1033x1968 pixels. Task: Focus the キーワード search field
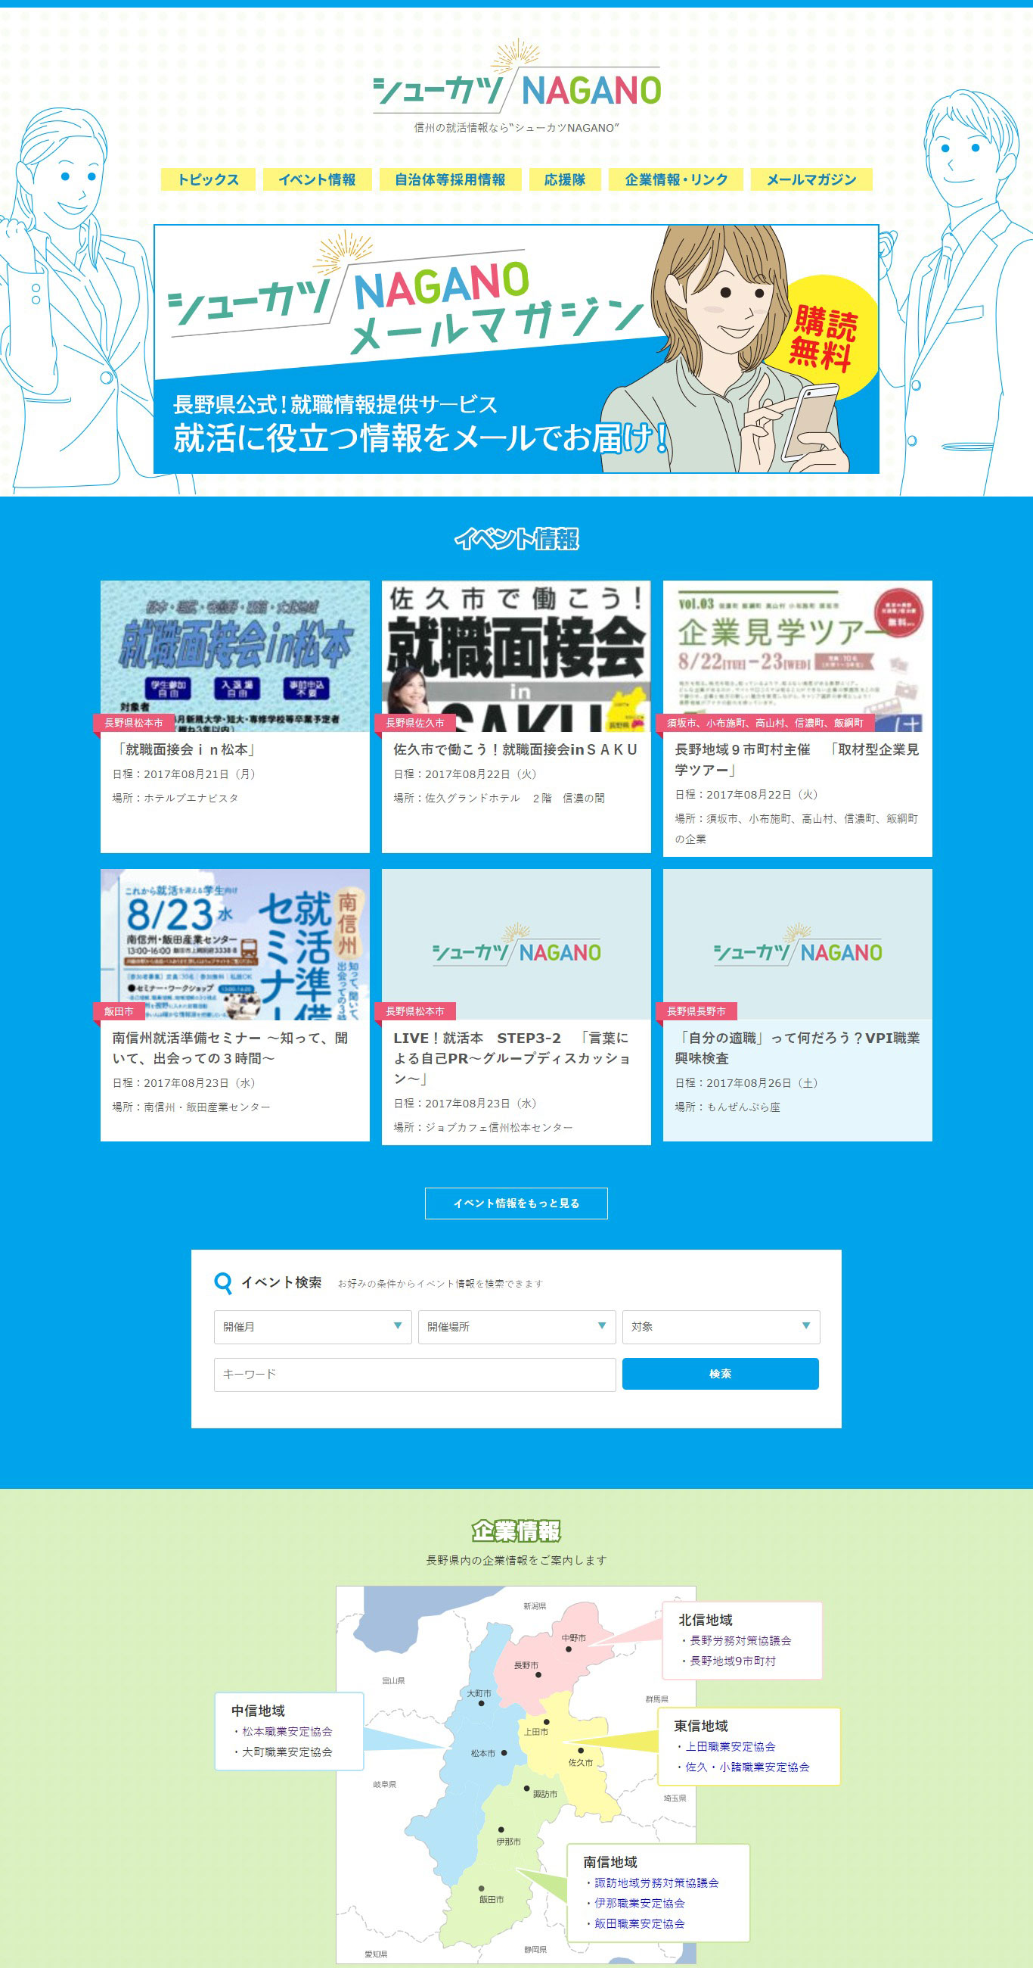point(414,1375)
